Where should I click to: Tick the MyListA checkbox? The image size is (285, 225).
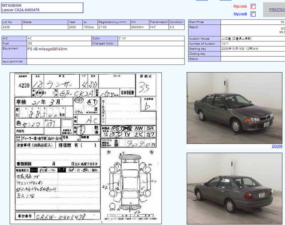pyautogui.click(x=253, y=6)
